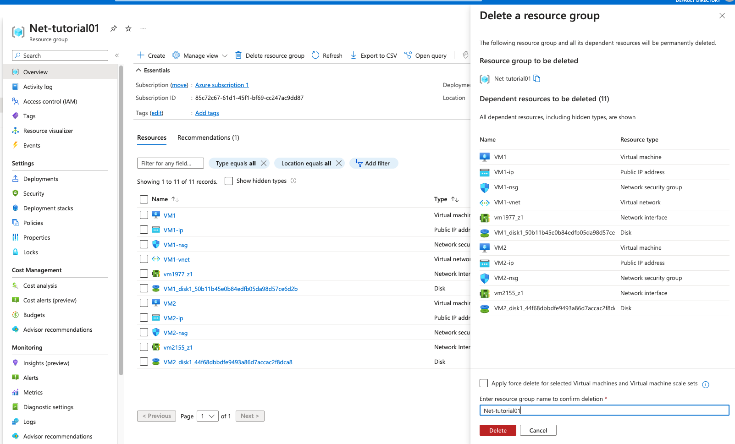Image resolution: width=735 pixels, height=444 pixels.
Task: Click Add filter
Action: pyautogui.click(x=374, y=163)
